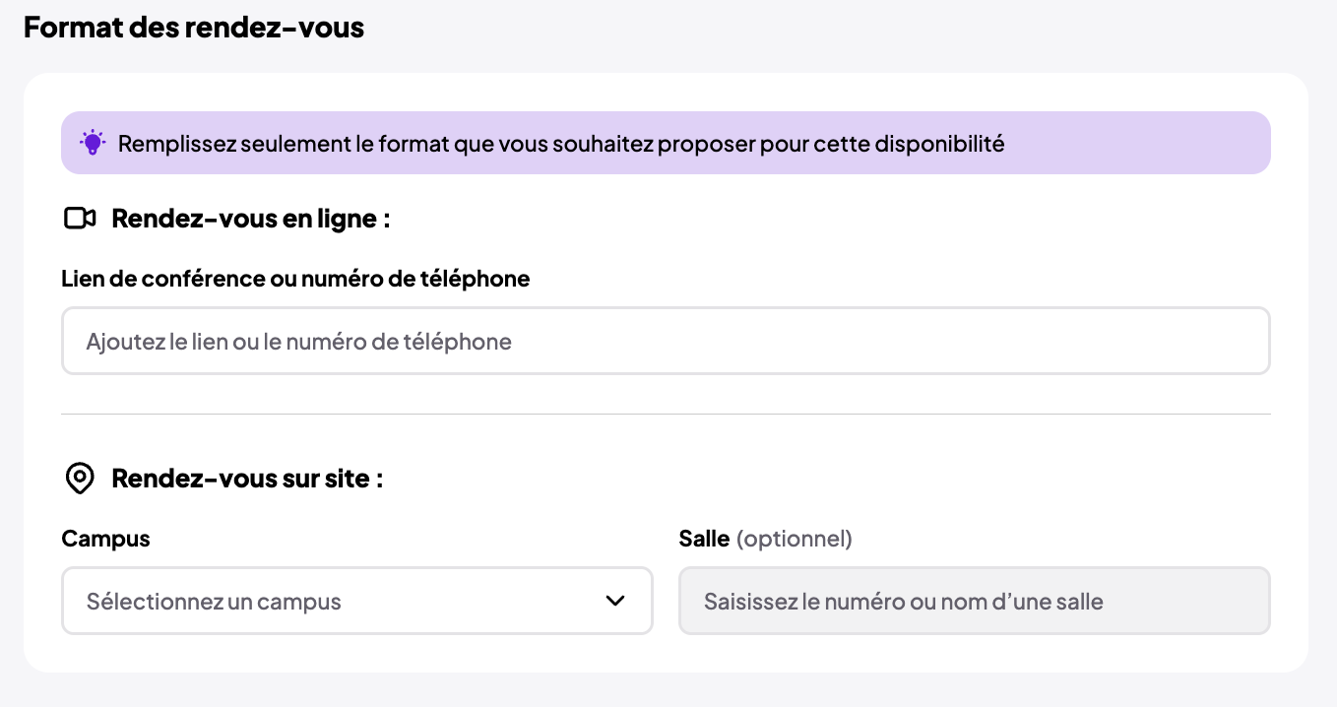Click the purple lightbulb icon in the banner
The height and width of the screenshot is (707, 1337).
pyautogui.click(x=92, y=143)
